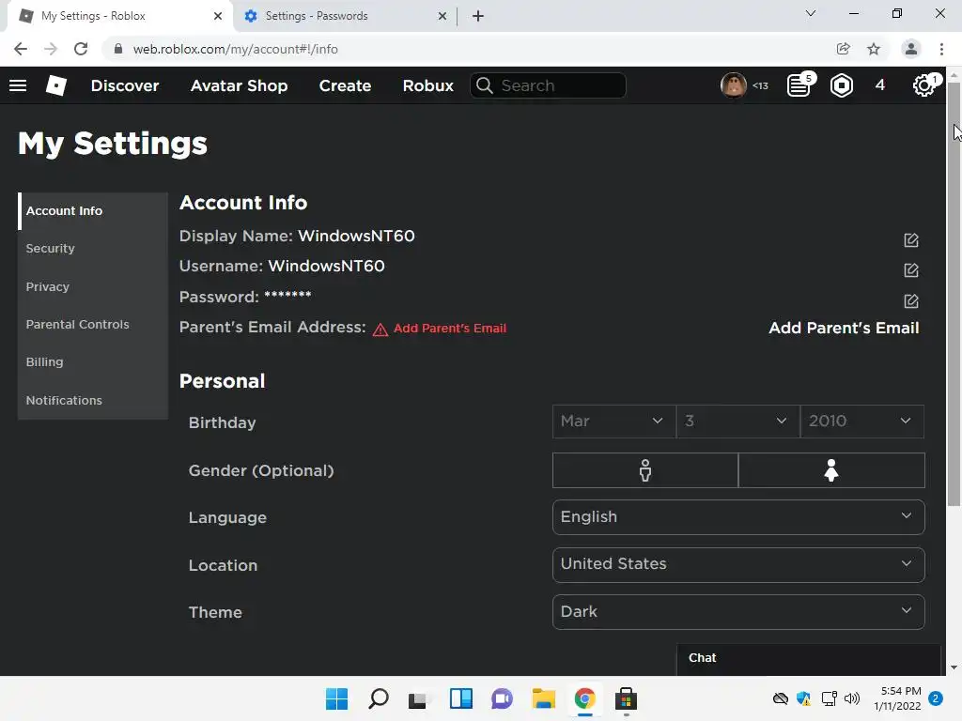Open the Billing settings tab
962x721 pixels.
point(93,361)
